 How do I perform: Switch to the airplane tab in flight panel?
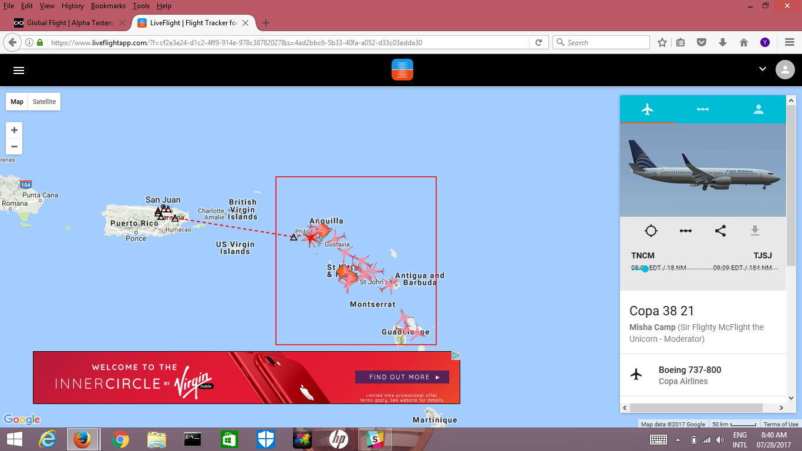pyautogui.click(x=648, y=109)
